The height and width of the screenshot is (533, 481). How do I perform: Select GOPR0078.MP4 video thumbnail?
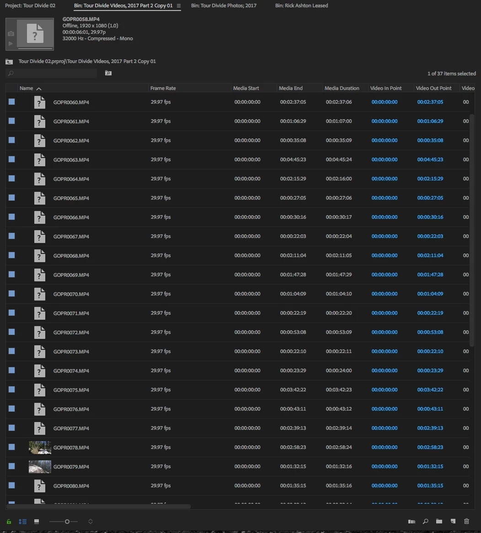pyautogui.click(x=40, y=448)
